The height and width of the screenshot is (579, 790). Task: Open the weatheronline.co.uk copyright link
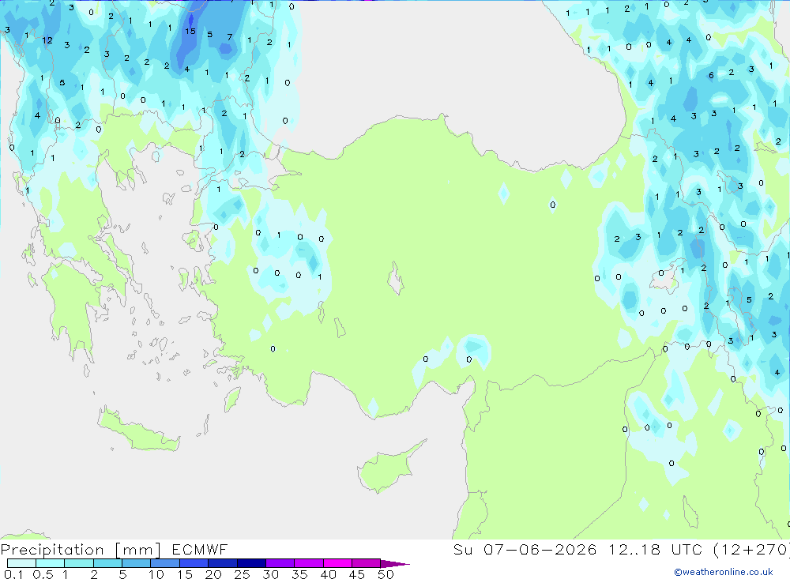[x=724, y=572]
